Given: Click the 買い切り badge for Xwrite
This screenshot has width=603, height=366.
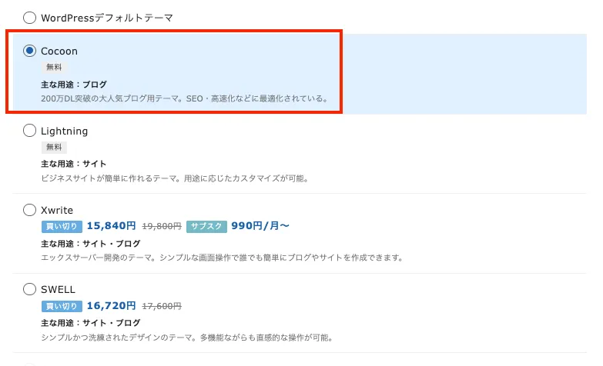Looking at the screenshot, I should 61,226.
